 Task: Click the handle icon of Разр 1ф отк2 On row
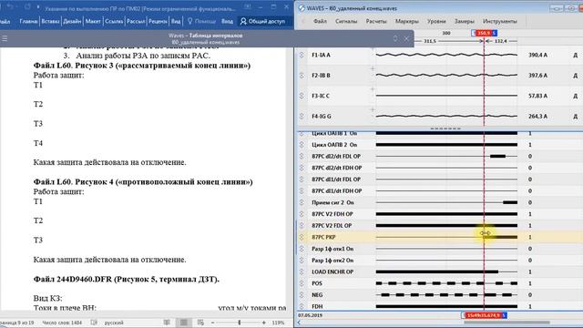pyautogui.click(x=302, y=261)
